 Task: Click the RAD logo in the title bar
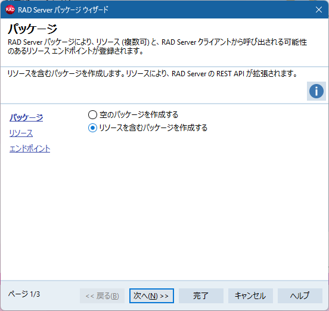(10, 10)
